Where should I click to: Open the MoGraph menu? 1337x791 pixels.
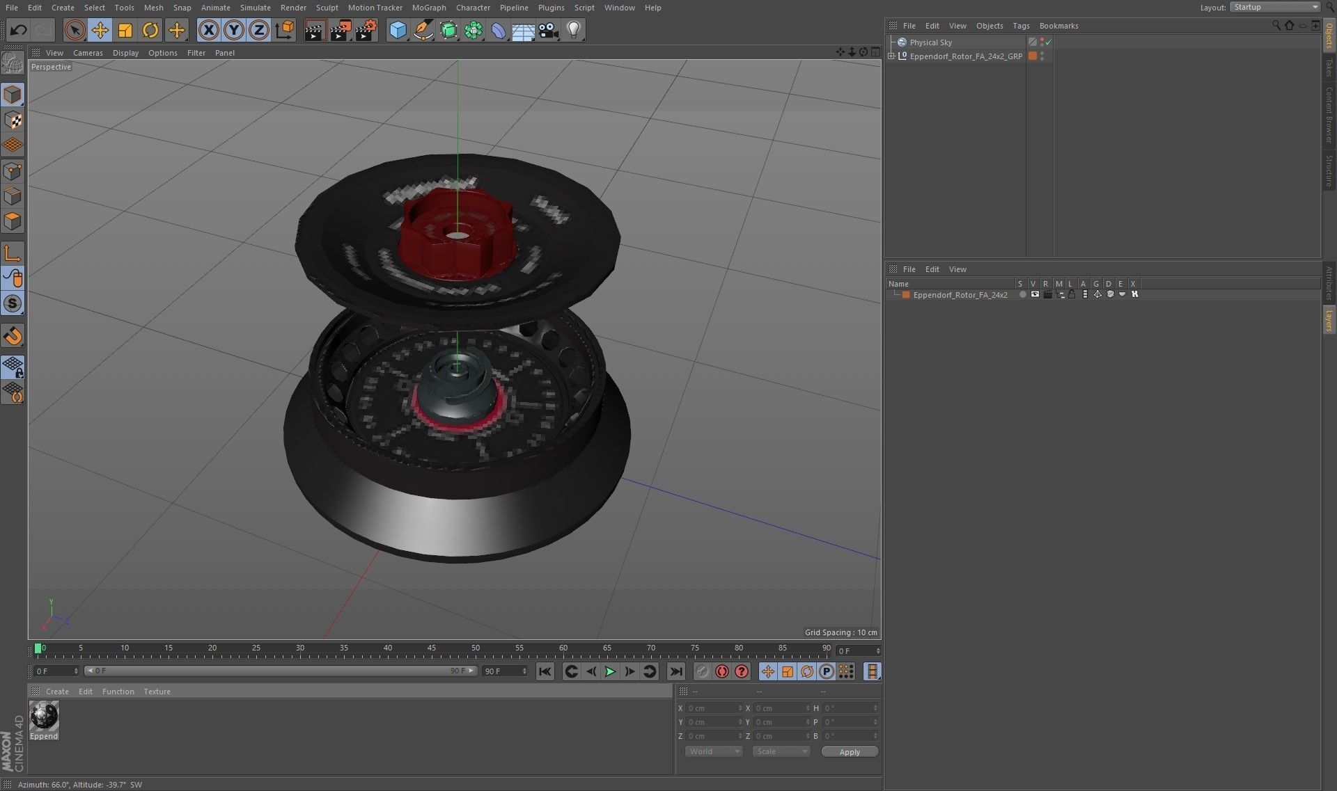click(428, 8)
